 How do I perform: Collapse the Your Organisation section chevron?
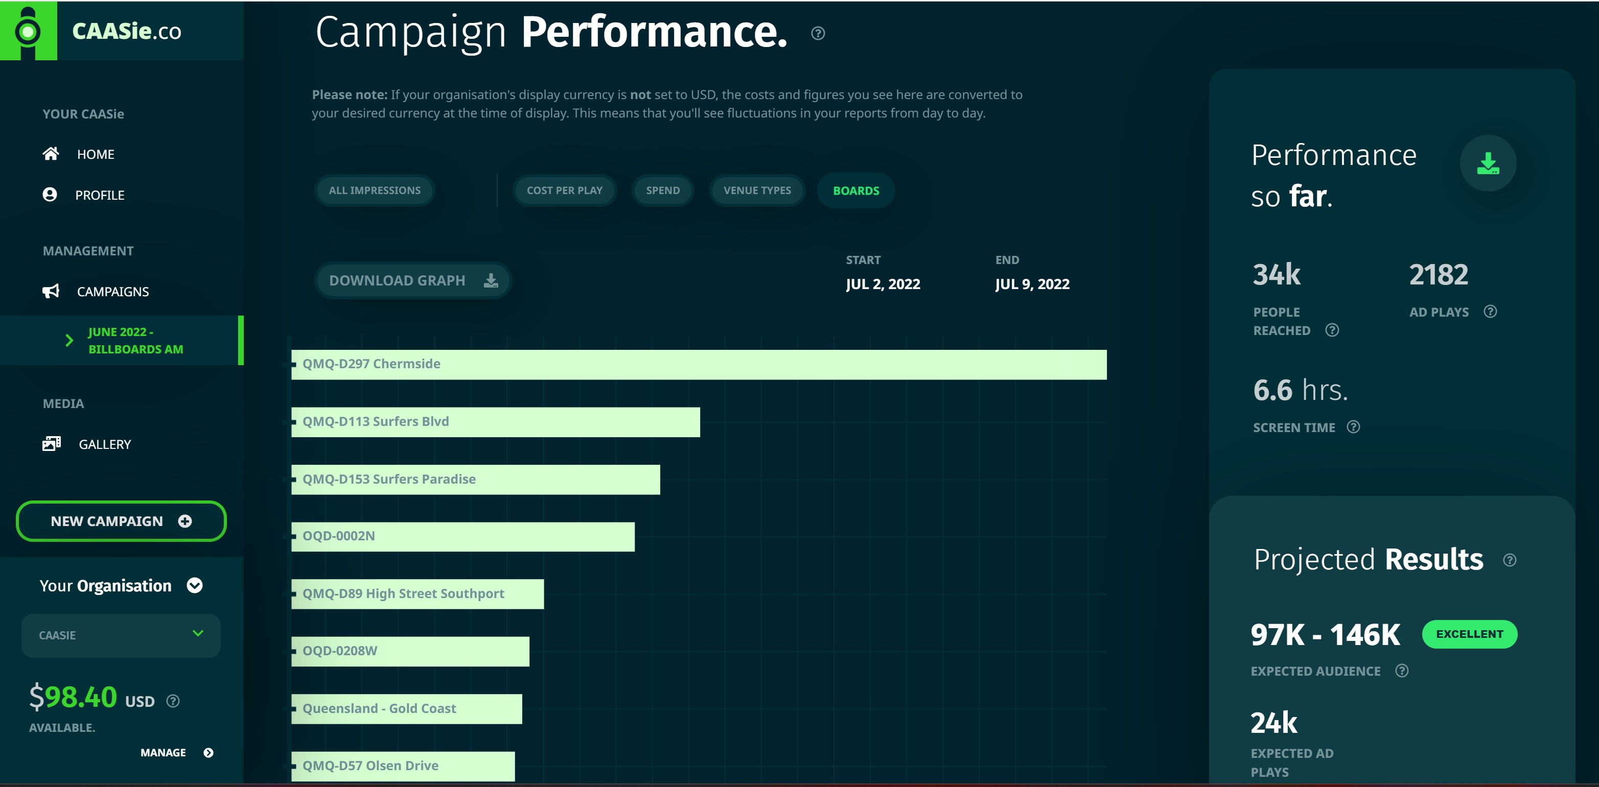195,585
